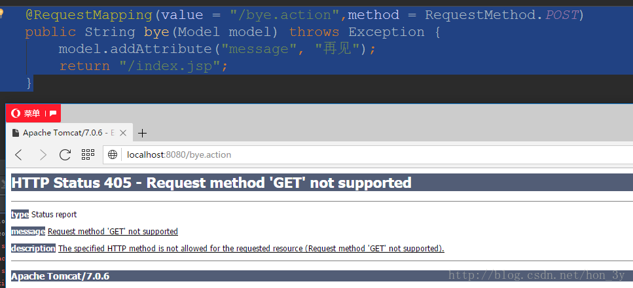The width and height of the screenshot is (633, 288).
Task: Go forward to next page
Action: (43, 154)
